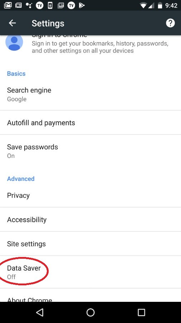Viewport: 181px width, 323px height.
Task: Open Accessibility settings
Action: [90, 219]
